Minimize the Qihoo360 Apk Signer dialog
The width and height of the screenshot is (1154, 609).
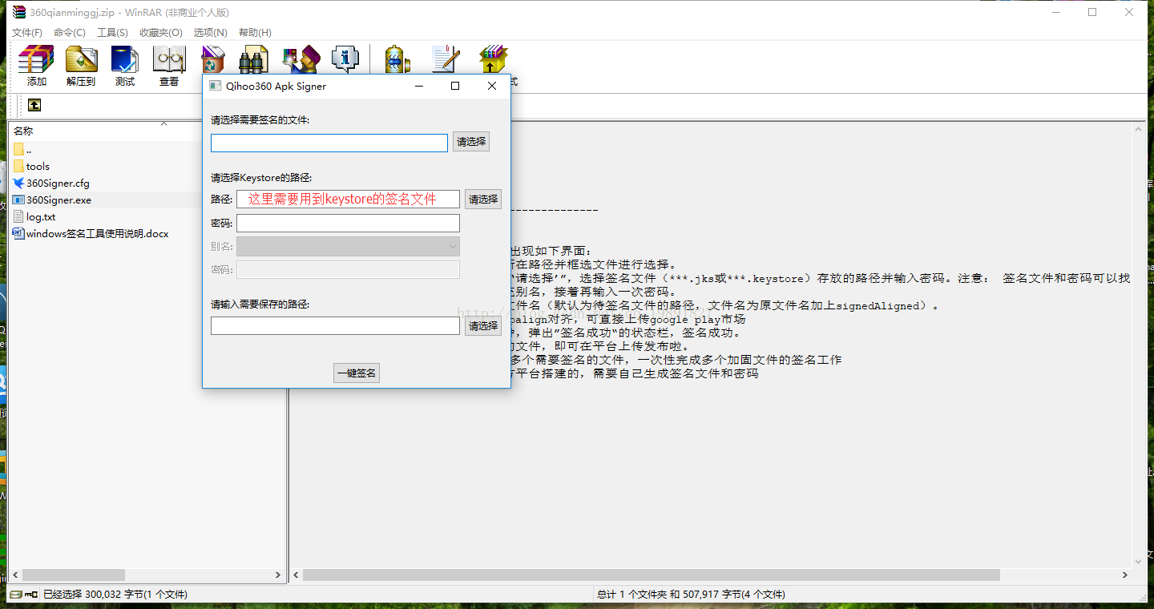418,86
